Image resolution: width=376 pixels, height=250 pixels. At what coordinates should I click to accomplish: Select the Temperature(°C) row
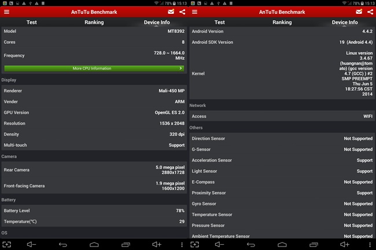(x=94, y=222)
